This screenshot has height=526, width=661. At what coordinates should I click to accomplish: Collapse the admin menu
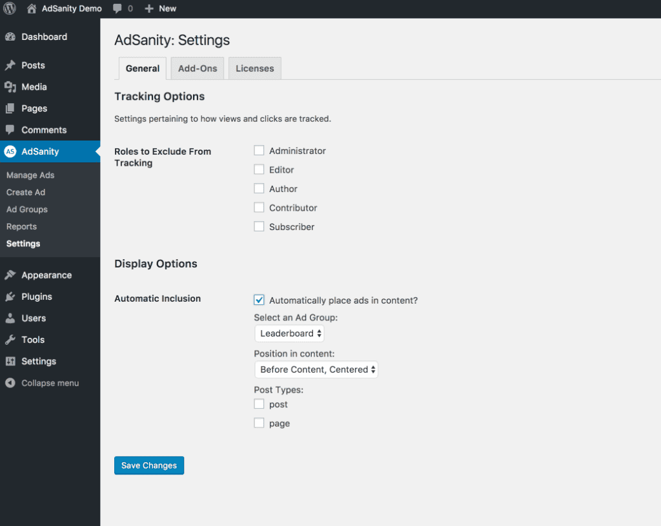41,382
